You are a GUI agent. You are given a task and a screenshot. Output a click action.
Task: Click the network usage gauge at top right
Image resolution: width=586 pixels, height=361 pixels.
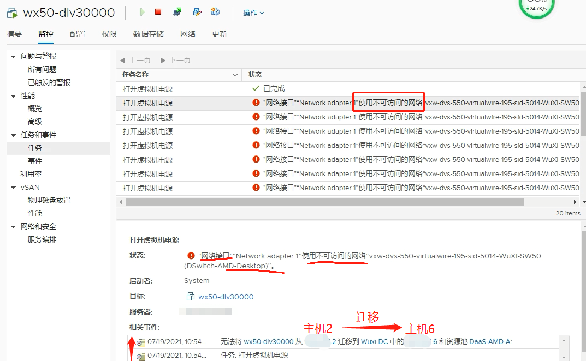coord(536,8)
